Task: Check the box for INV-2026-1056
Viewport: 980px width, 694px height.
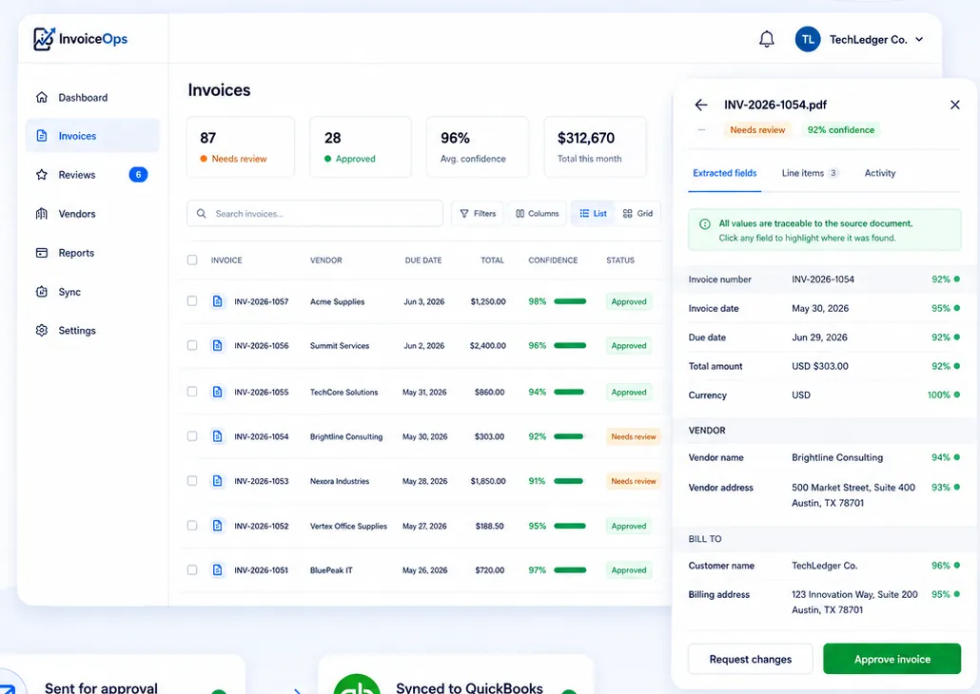Action: 192,345
